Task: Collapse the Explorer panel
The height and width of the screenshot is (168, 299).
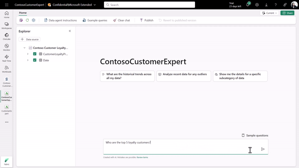Action: (70, 31)
